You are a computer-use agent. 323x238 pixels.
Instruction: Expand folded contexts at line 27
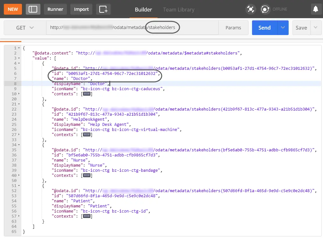pyautogui.click(x=19, y=134)
